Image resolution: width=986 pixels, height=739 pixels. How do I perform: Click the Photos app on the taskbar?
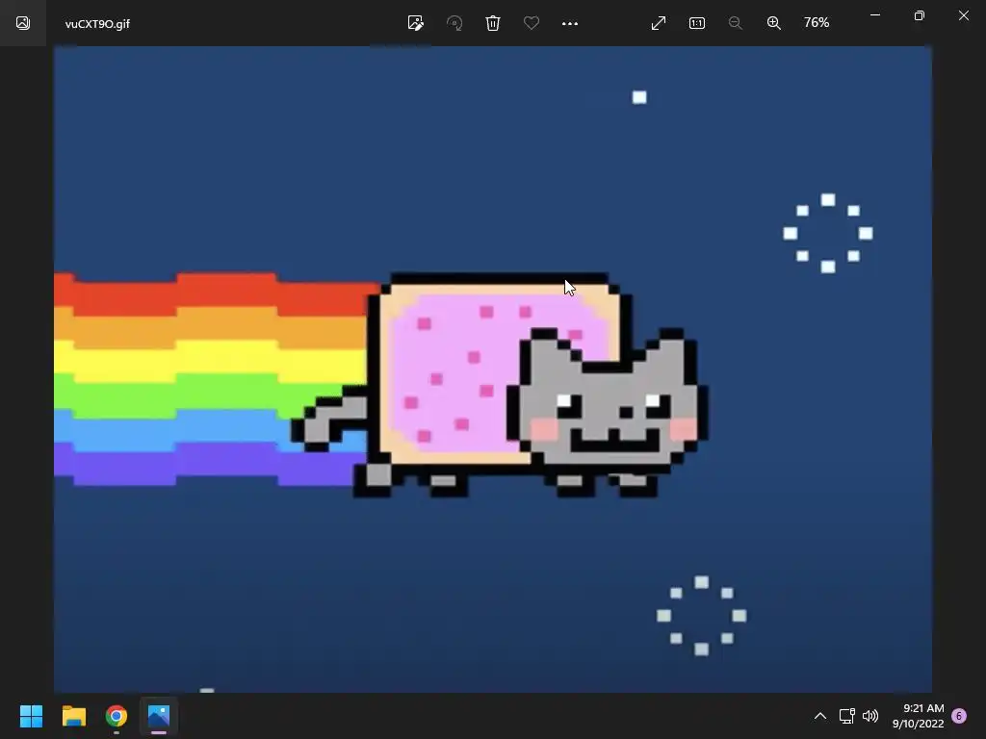pyautogui.click(x=159, y=716)
